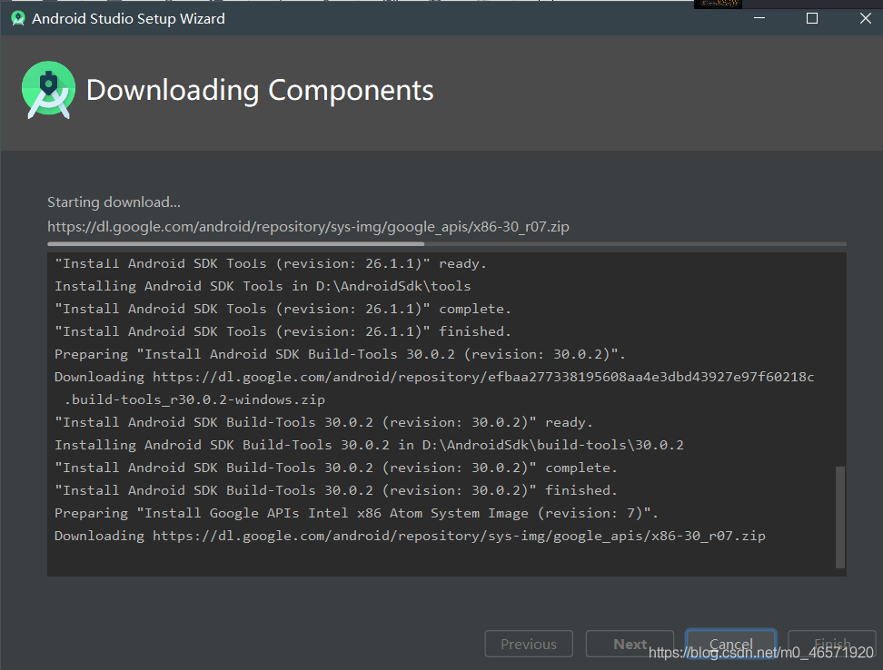
Task: Click the Android Studio icon in title bar
Action: click(x=18, y=18)
